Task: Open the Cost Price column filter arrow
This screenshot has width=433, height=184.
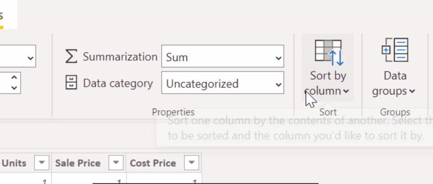Action: [x=191, y=163]
